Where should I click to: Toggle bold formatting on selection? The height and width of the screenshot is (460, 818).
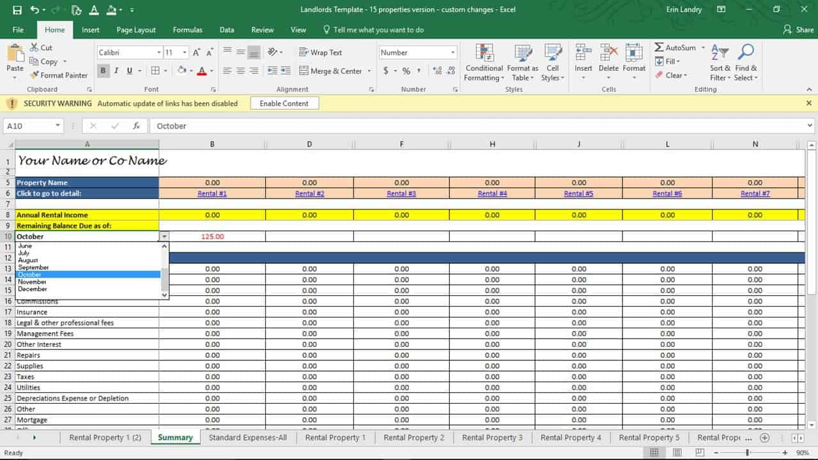click(103, 70)
